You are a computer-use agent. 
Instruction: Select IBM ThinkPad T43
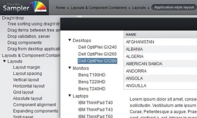pyautogui.click(x=96, y=109)
